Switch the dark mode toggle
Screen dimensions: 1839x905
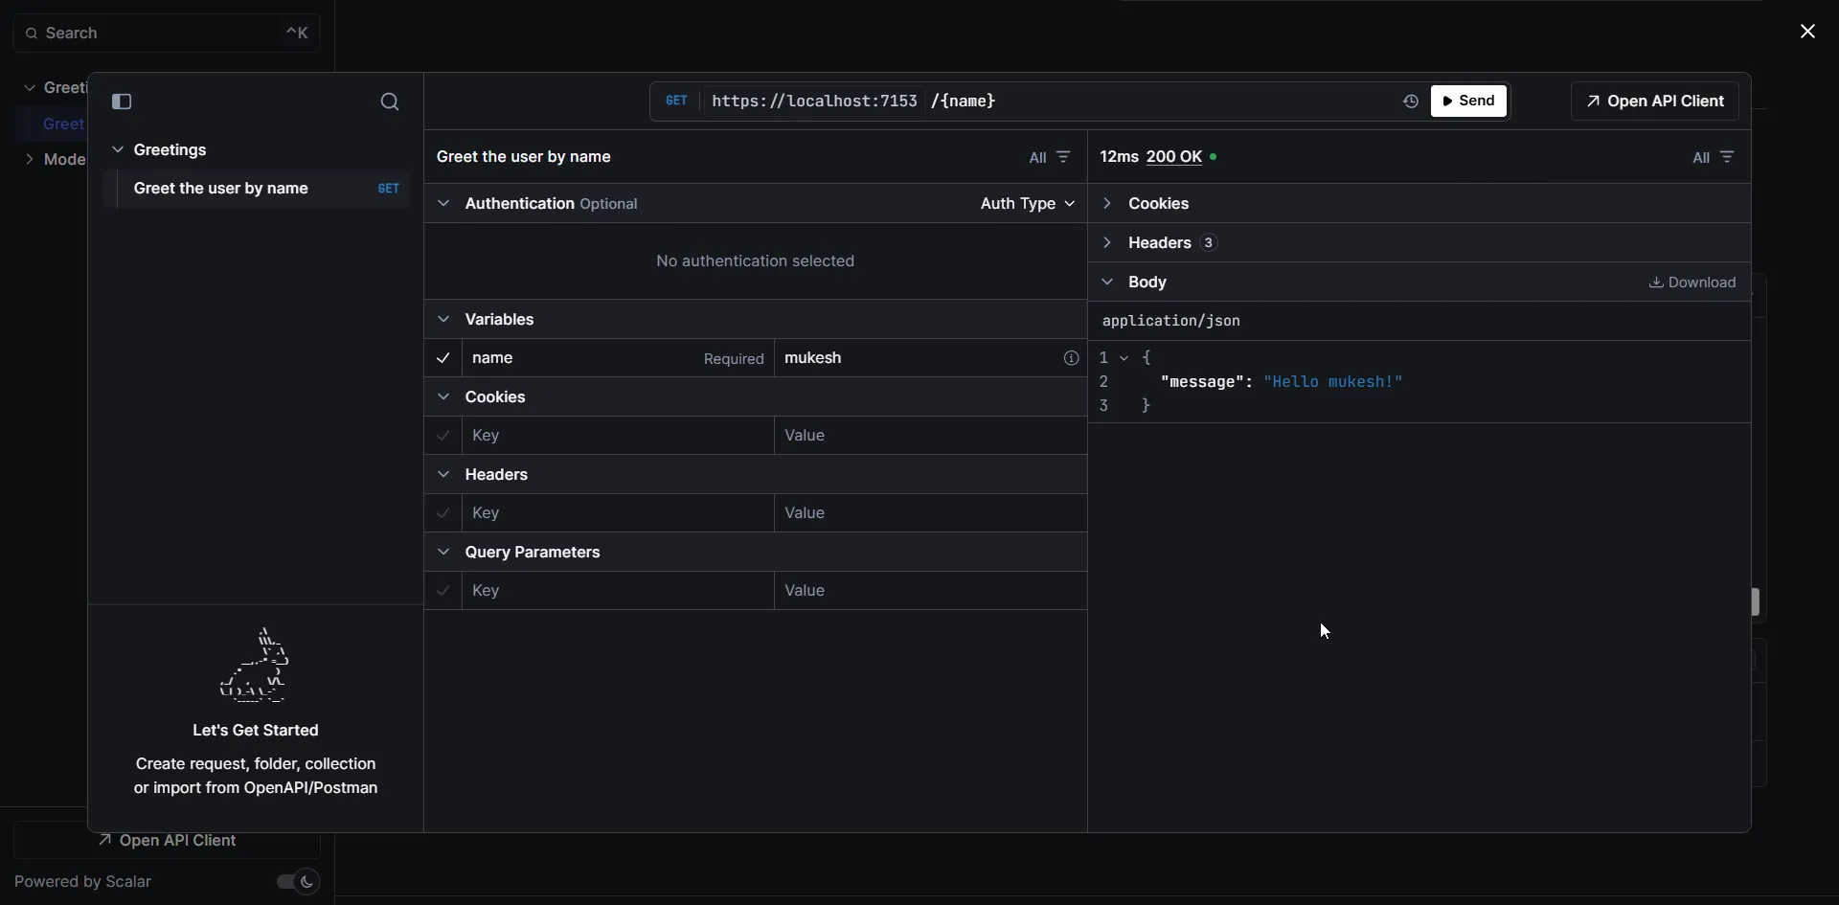click(x=298, y=882)
